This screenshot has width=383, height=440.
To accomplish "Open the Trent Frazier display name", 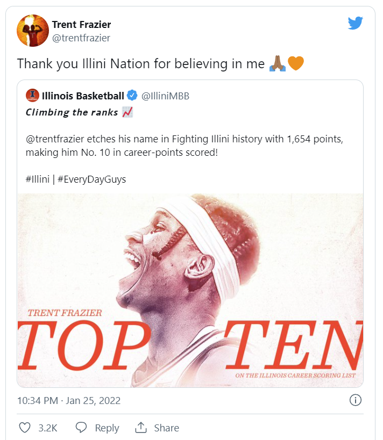I will tap(81, 24).
